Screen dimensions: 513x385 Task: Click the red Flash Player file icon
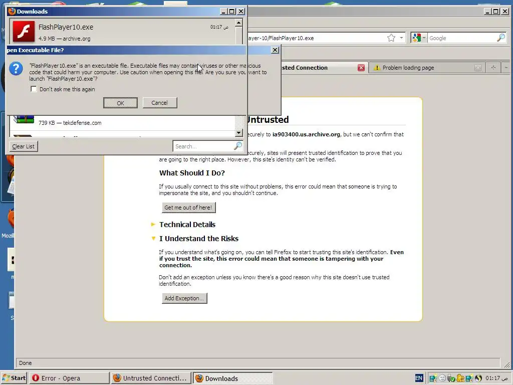click(24, 32)
